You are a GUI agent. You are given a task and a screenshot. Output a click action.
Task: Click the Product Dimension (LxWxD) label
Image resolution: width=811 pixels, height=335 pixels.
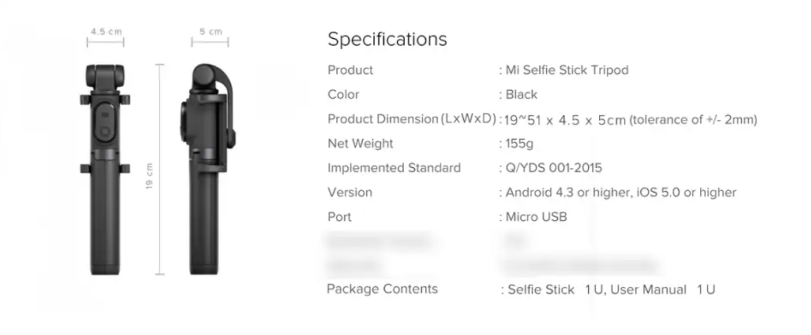(412, 119)
